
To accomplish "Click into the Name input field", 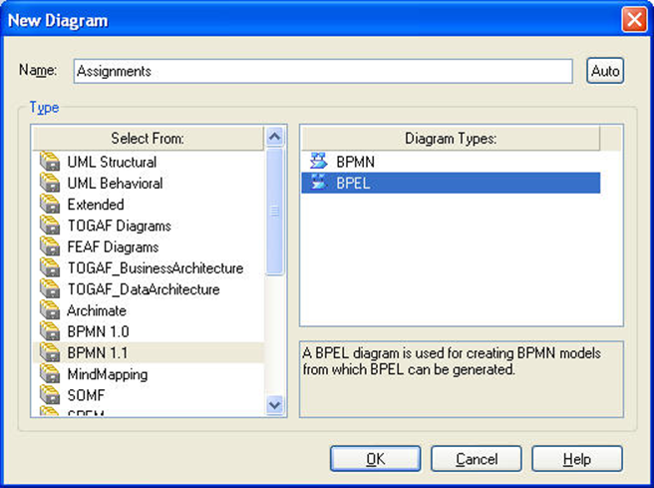I will 323,71.
